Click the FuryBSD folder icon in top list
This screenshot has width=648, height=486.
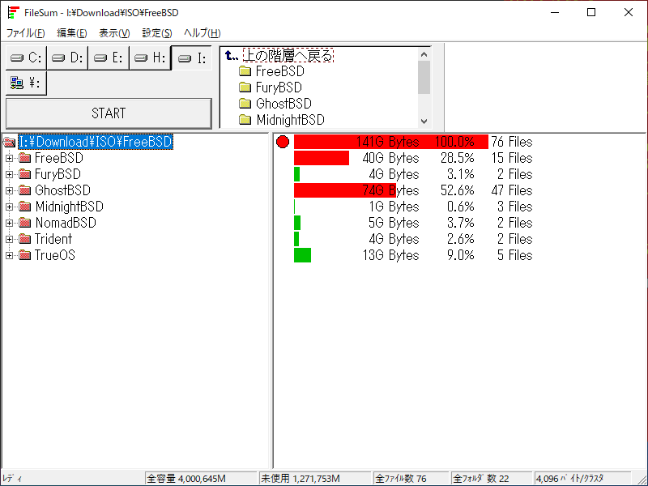(x=245, y=87)
